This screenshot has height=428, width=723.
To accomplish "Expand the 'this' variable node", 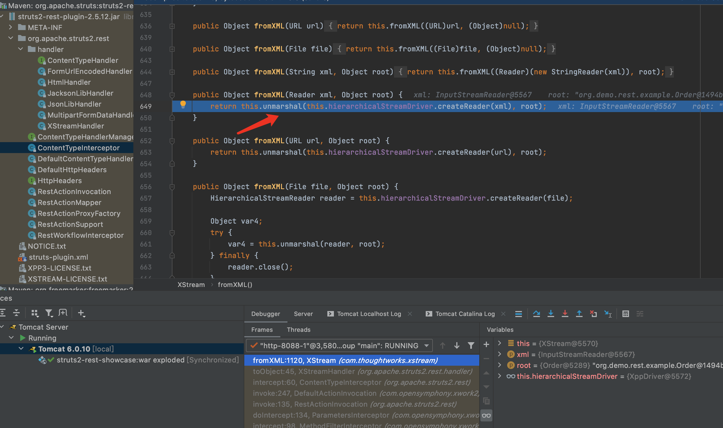I will [499, 343].
